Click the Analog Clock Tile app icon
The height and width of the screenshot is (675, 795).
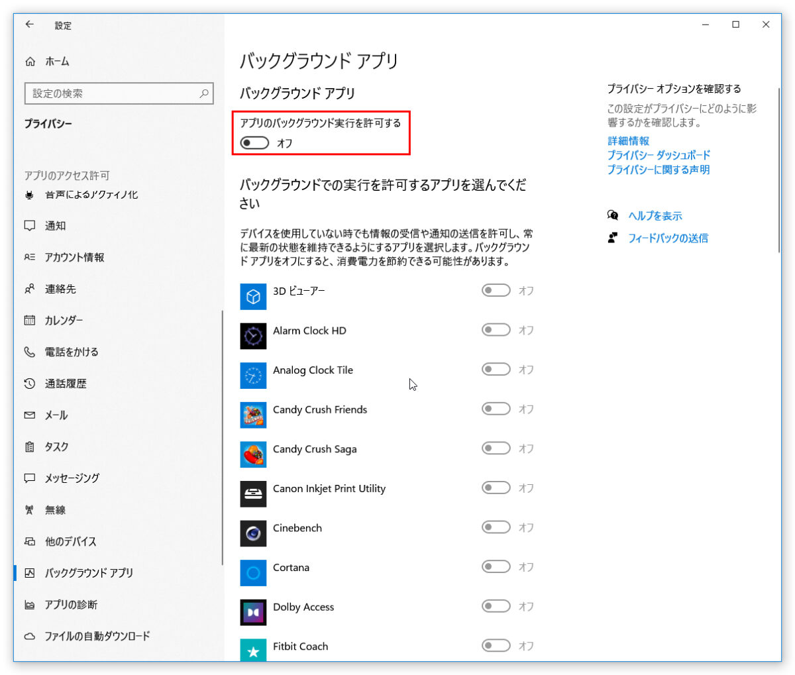(253, 376)
